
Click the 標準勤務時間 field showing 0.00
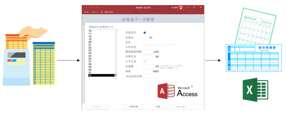tap(151, 52)
